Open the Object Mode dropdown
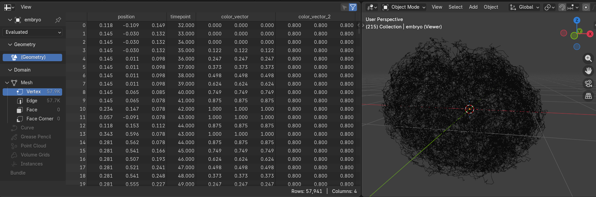The height and width of the screenshot is (197, 596). click(x=404, y=7)
